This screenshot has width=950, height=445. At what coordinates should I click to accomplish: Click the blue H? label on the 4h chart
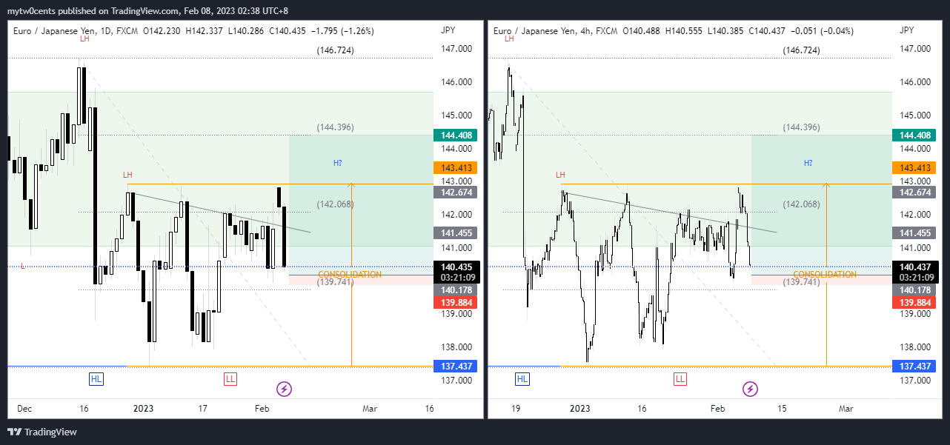pyautogui.click(x=808, y=162)
